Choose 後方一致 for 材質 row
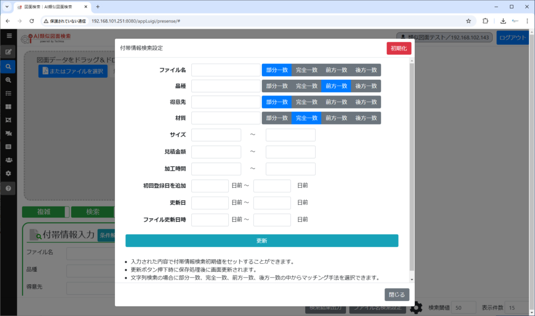 pyautogui.click(x=366, y=118)
